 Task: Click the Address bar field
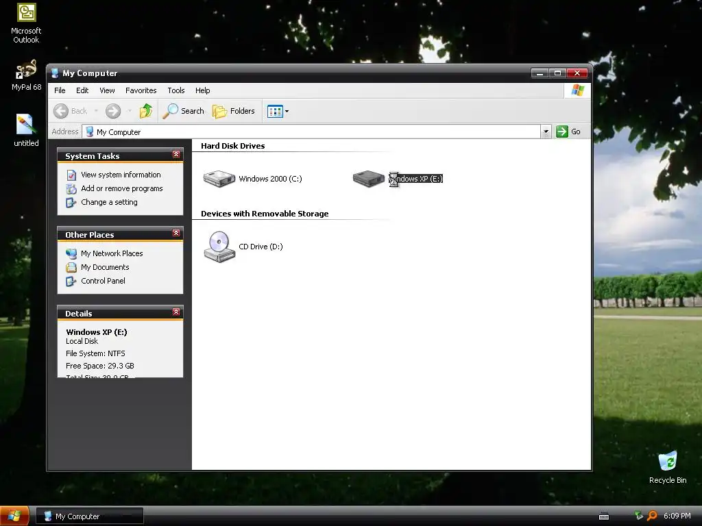pyautogui.click(x=312, y=131)
